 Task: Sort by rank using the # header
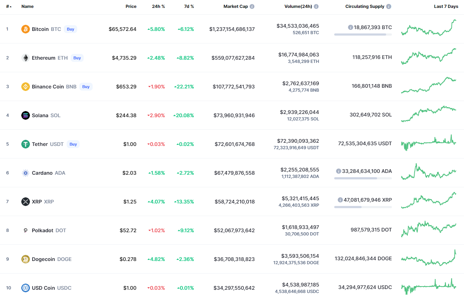click(x=9, y=6)
